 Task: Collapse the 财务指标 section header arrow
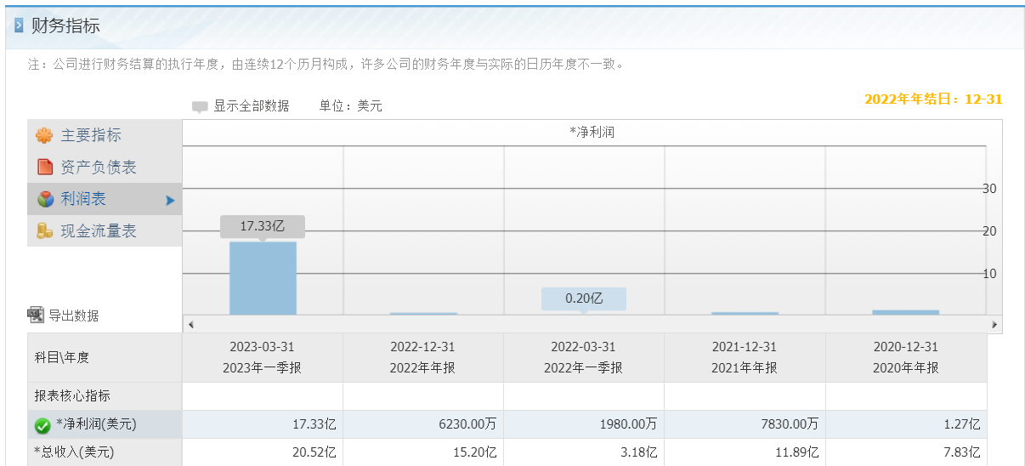[x=19, y=26]
